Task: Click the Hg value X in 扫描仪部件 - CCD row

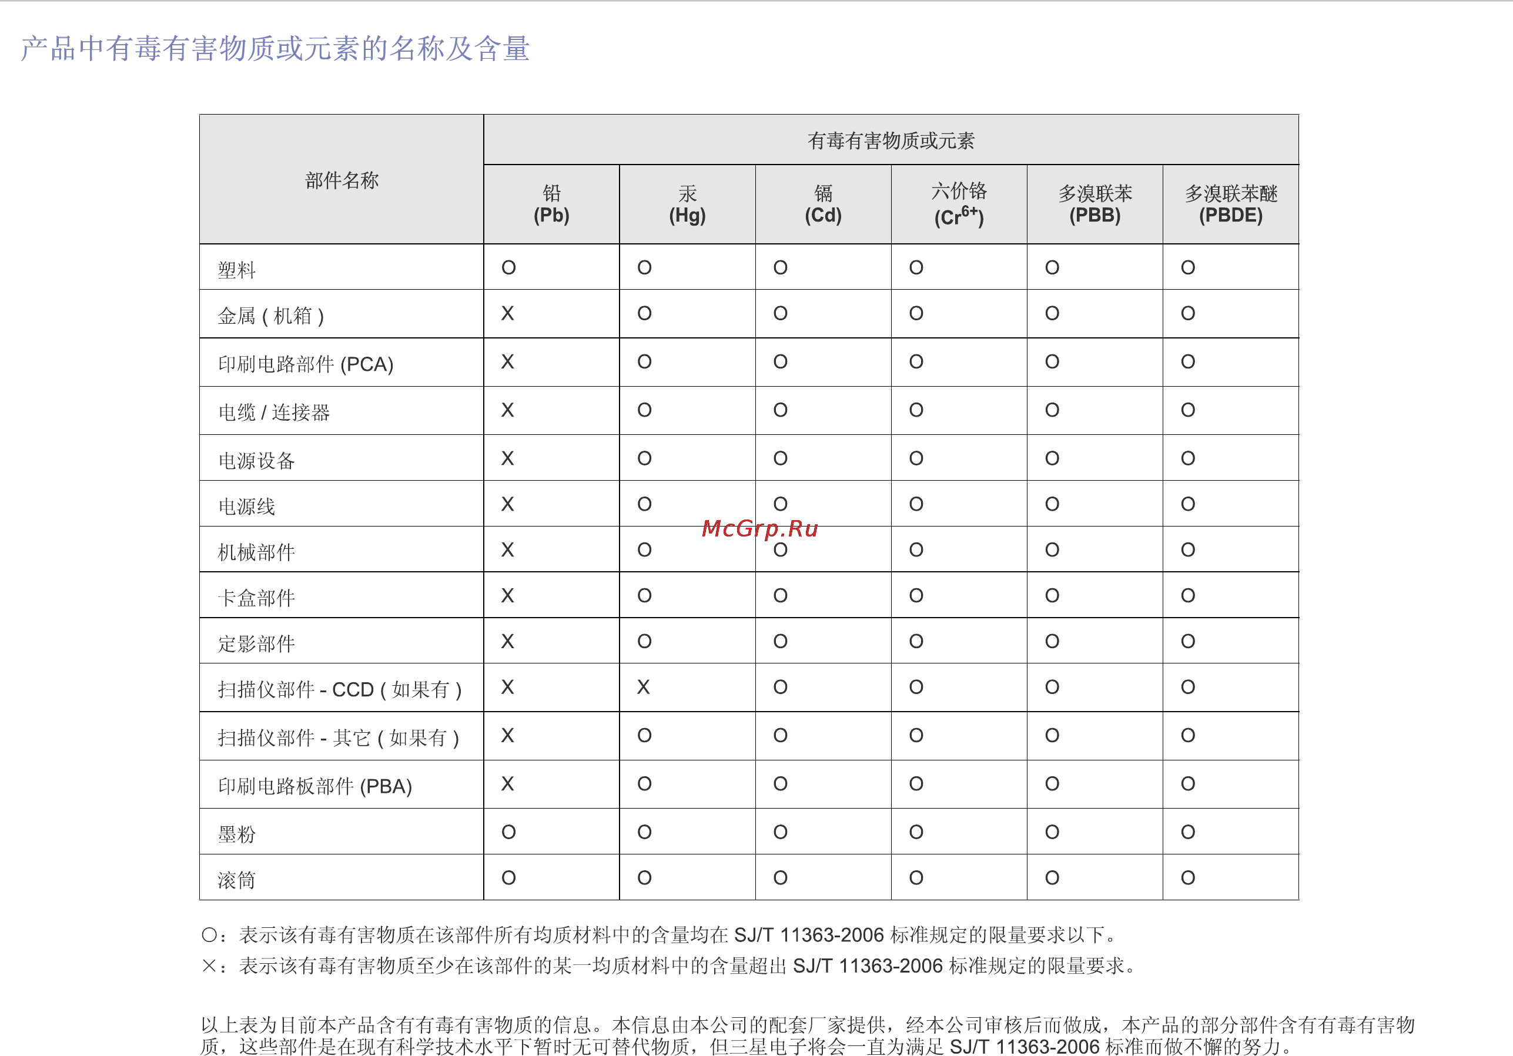Action: click(x=643, y=687)
